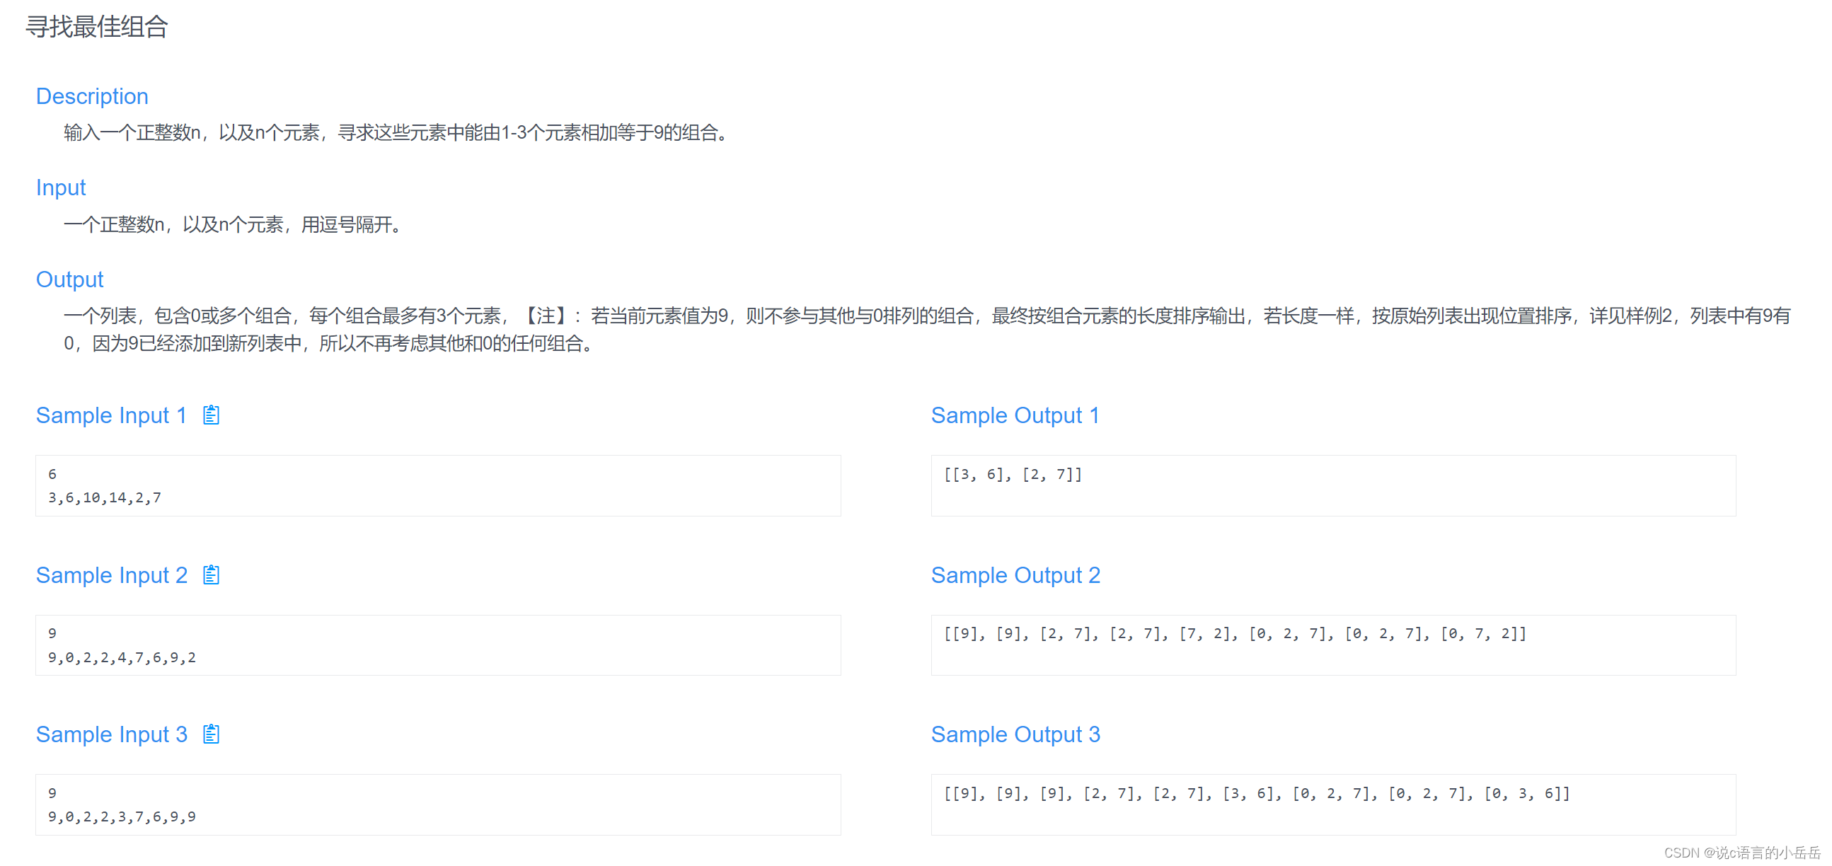Click the Sample Output 1 heading
Image resolution: width=1832 pixels, height=866 pixels.
[1015, 415]
